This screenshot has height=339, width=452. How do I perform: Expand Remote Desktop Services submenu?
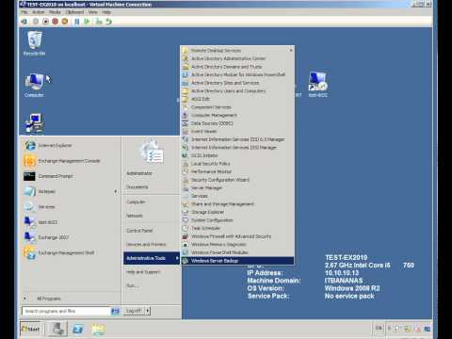point(237,51)
